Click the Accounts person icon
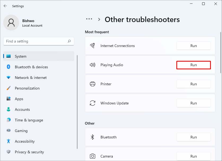 pyautogui.click(x=8, y=109)
